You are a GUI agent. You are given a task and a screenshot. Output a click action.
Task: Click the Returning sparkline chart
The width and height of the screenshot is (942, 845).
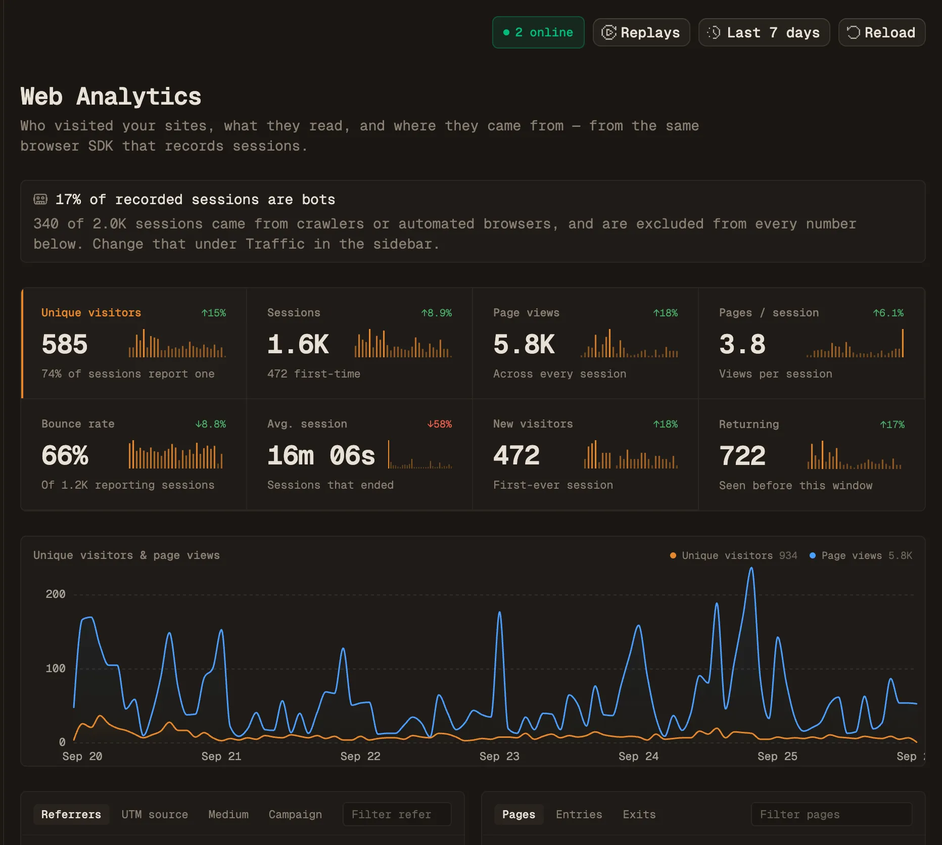(x=854, y=454)
